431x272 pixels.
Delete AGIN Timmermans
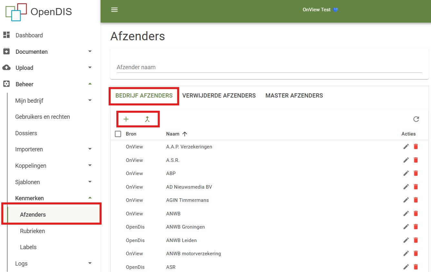(416, 200)
